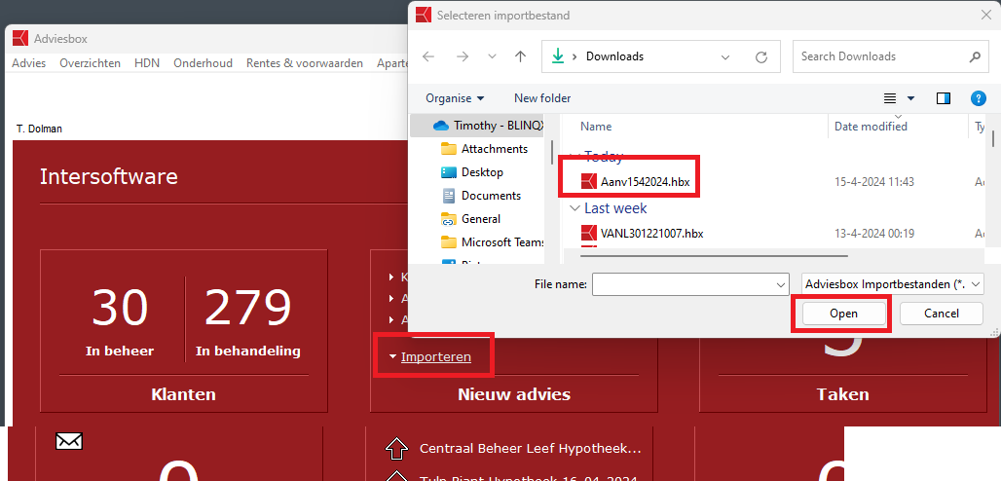
Task: Click the Forward arrow in file dialog
Action: 463,56
